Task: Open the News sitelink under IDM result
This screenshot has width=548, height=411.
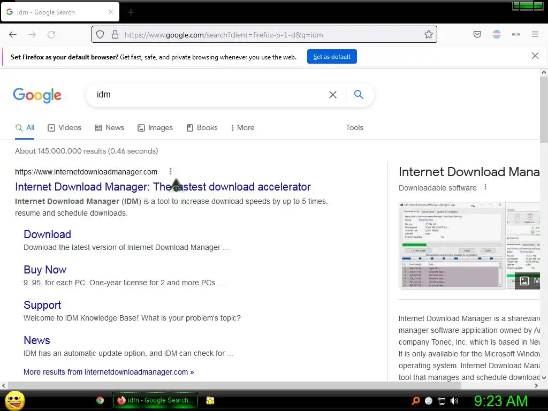Action: pyautogui.click(x=37, y=340)
